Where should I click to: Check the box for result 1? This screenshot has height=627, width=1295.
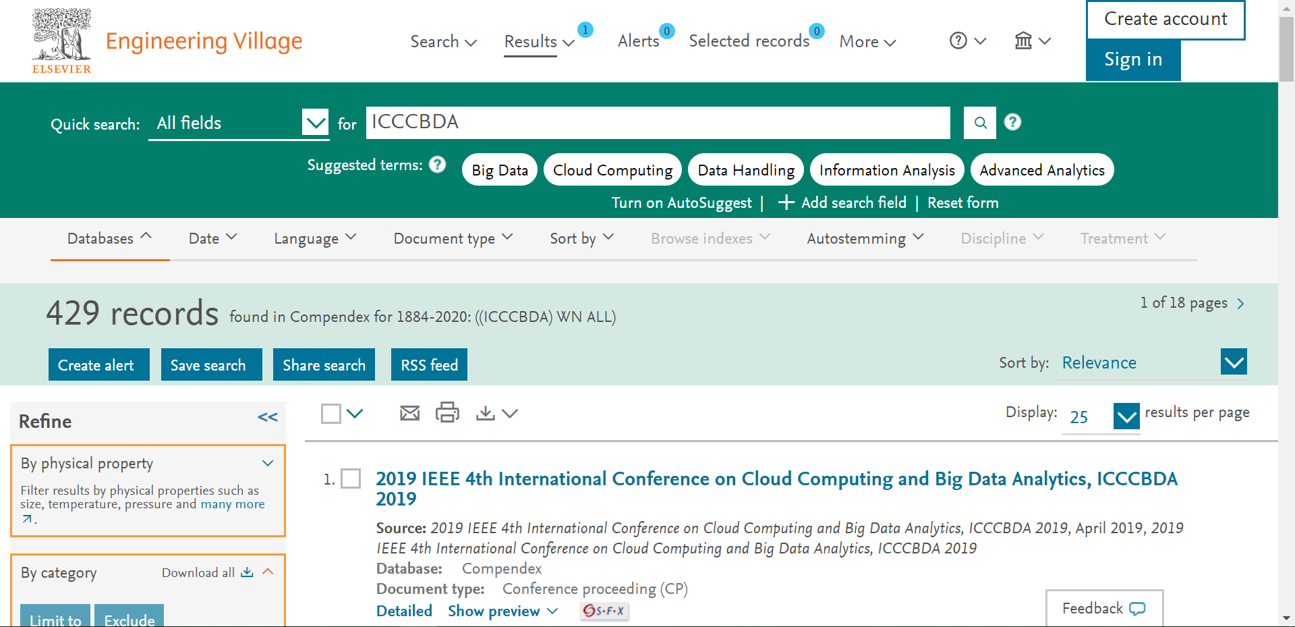pos(351,479)
